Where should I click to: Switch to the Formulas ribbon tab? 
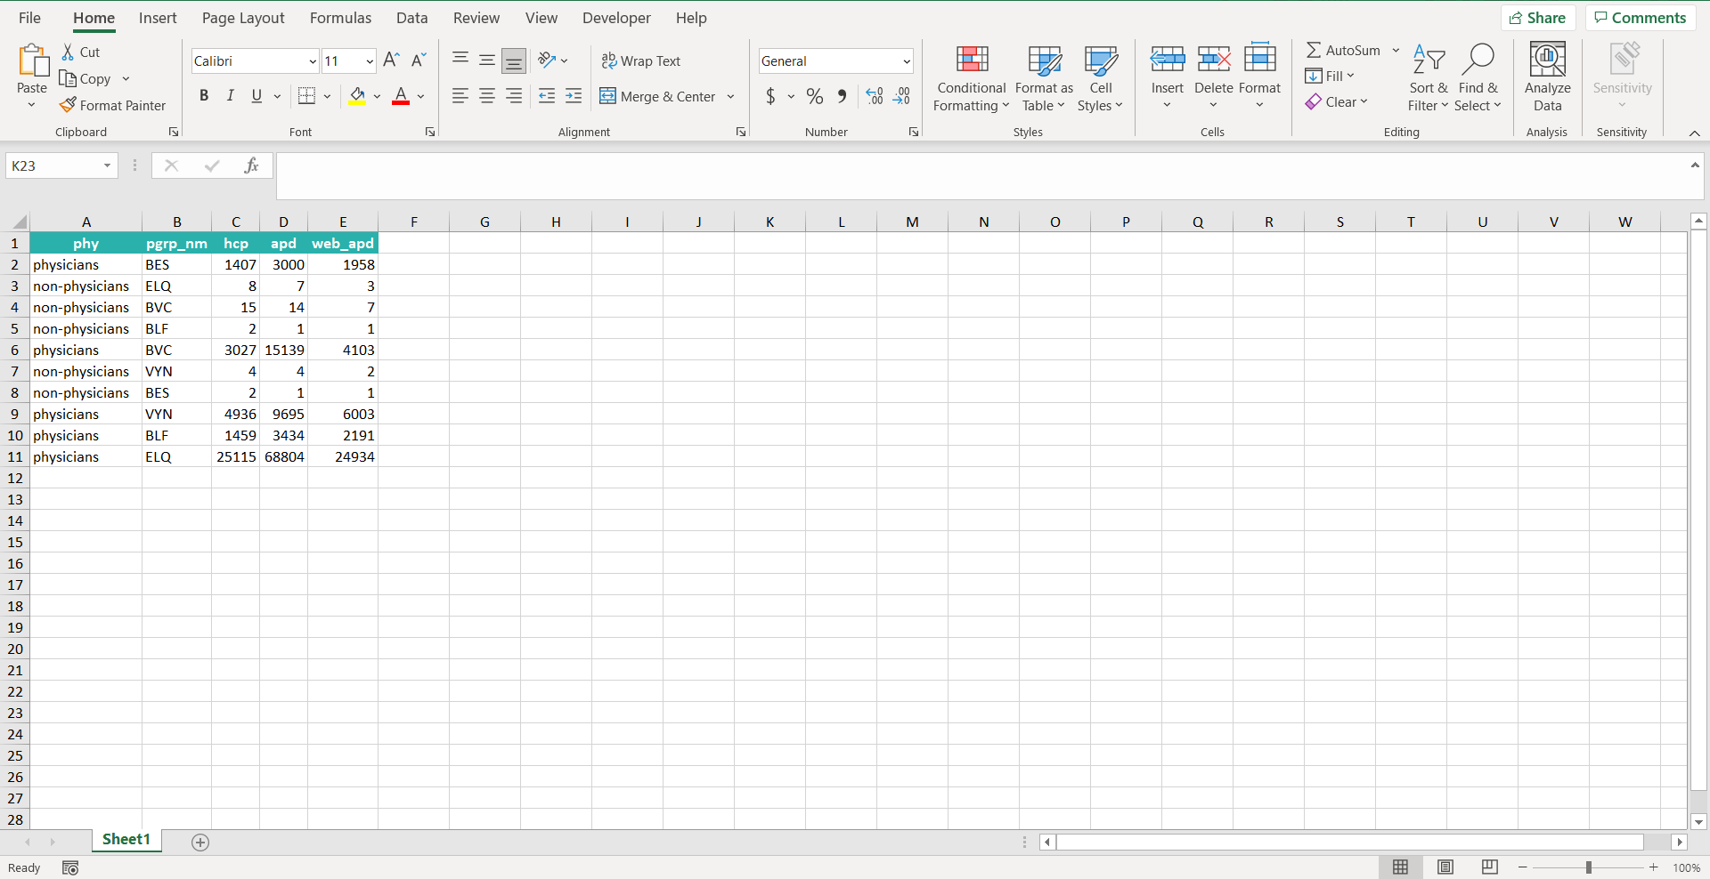tap(340, 18)
